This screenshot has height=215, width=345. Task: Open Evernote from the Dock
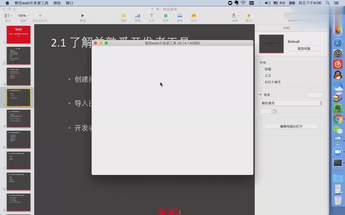click(x=338, y=108)
